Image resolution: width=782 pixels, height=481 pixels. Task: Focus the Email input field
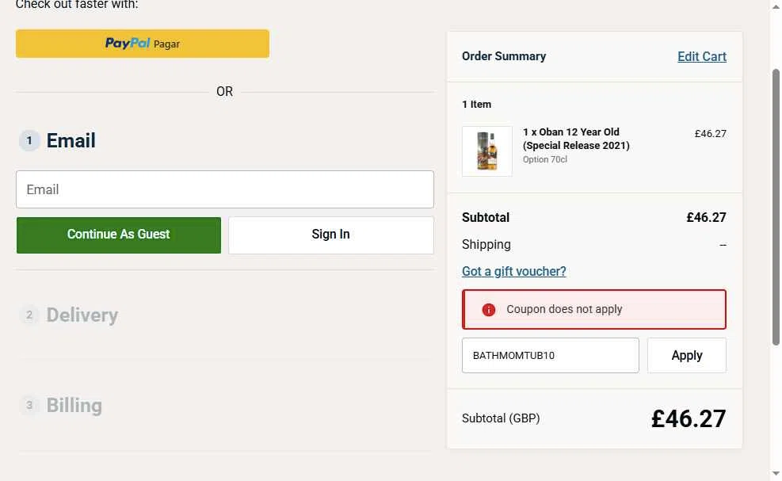(x=224, y=189)
